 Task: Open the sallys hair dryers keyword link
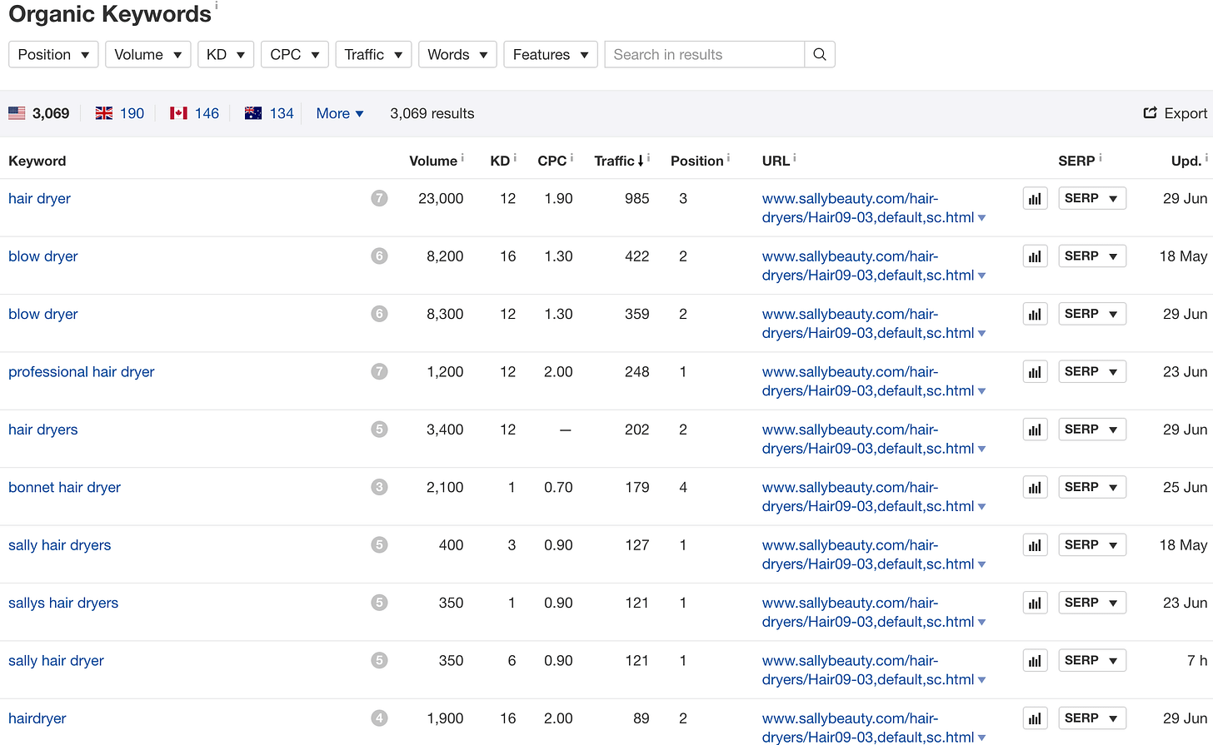point(63,603)
